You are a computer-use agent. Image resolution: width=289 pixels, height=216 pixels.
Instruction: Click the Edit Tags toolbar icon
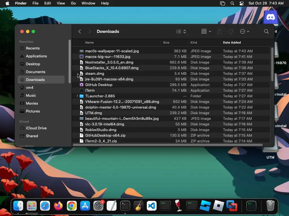tap(231, 31)
